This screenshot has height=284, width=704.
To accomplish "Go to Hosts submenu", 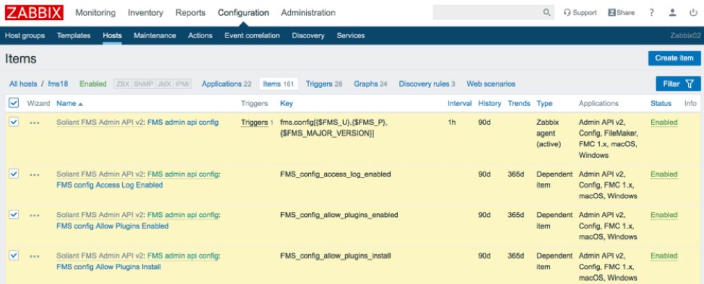I will [x=112, y=35].
